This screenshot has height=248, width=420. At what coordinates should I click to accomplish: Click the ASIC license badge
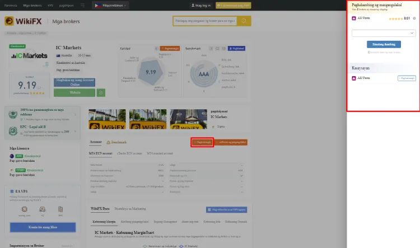click(x=19, y=156)
